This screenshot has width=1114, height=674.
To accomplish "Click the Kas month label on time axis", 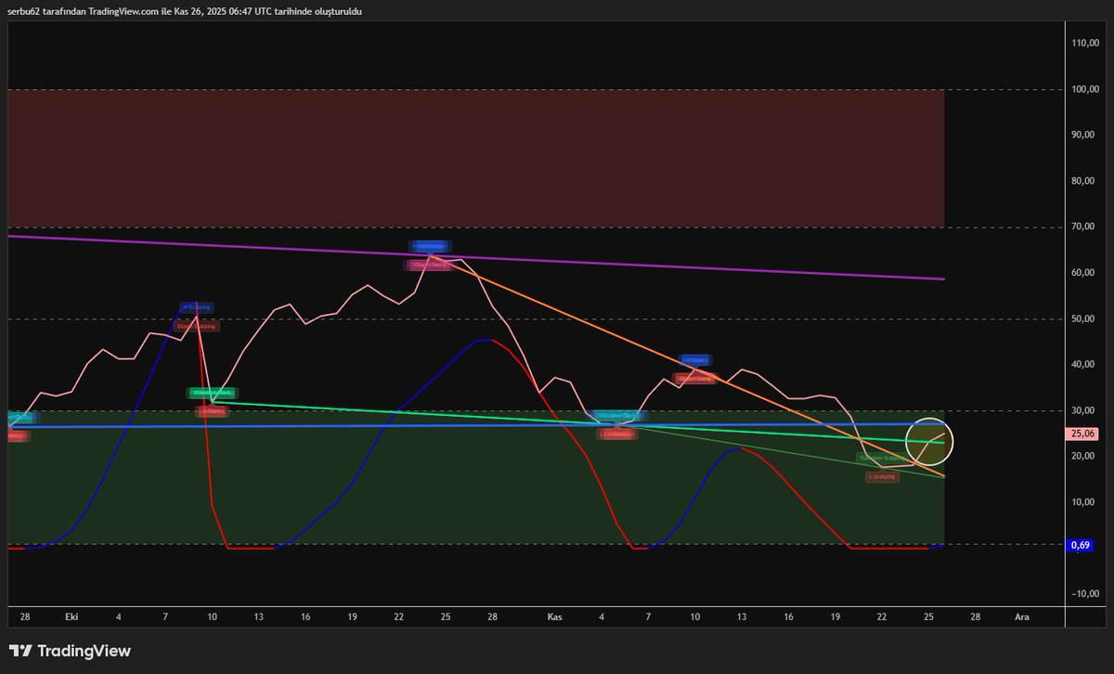I will point(555,616).
